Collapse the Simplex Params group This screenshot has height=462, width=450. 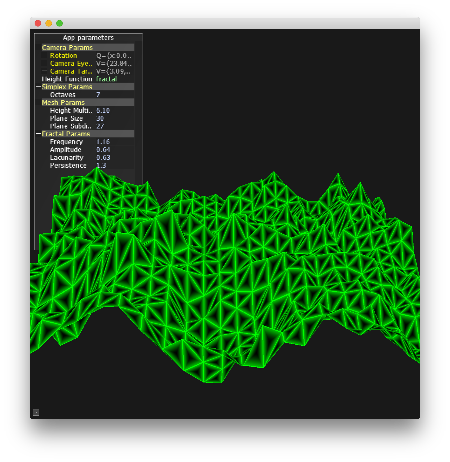(38, 87)
